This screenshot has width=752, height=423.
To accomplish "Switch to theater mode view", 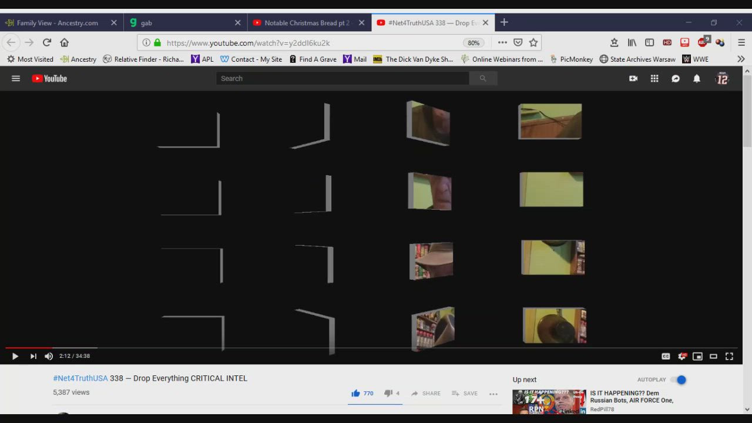I will coord(713,356).
